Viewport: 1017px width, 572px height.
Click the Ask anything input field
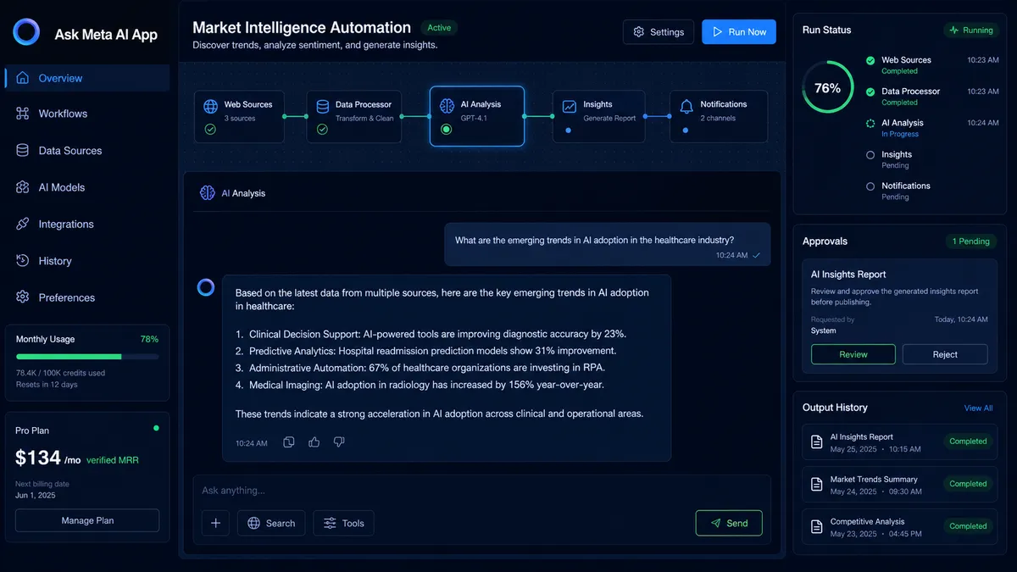pyautogui.click(x=481, y=491)
